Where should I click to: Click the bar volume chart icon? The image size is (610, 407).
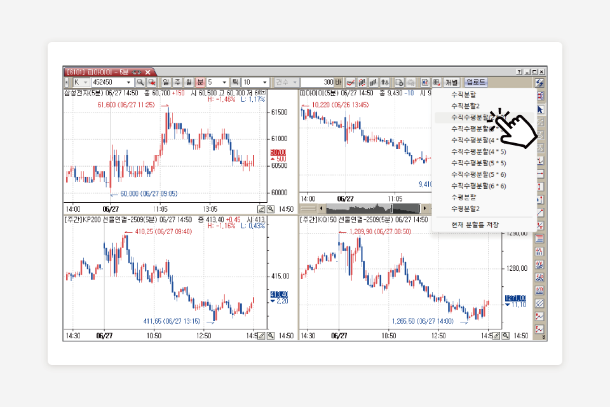[373, 83]
